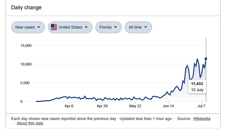Open the United States country dropdown
This screenshot has height=129, width=237.
click(70, 27)
